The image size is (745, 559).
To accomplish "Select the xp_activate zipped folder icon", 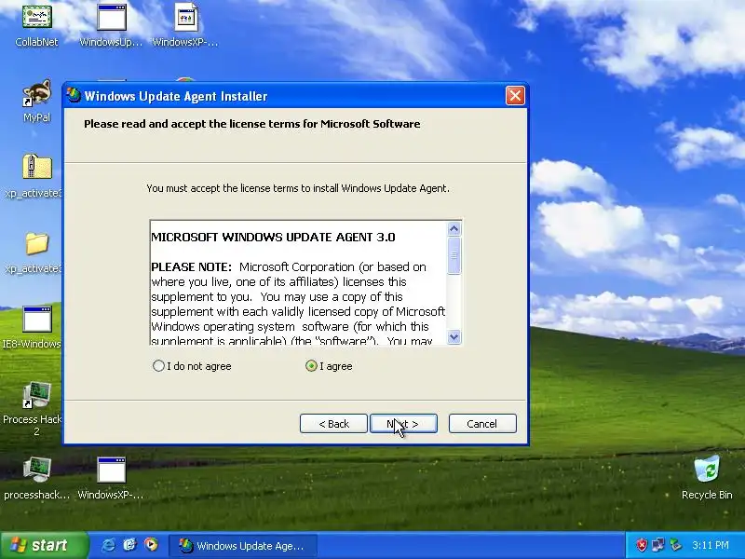I will point(34,176).
